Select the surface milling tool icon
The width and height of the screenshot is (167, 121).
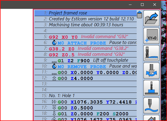151,53
